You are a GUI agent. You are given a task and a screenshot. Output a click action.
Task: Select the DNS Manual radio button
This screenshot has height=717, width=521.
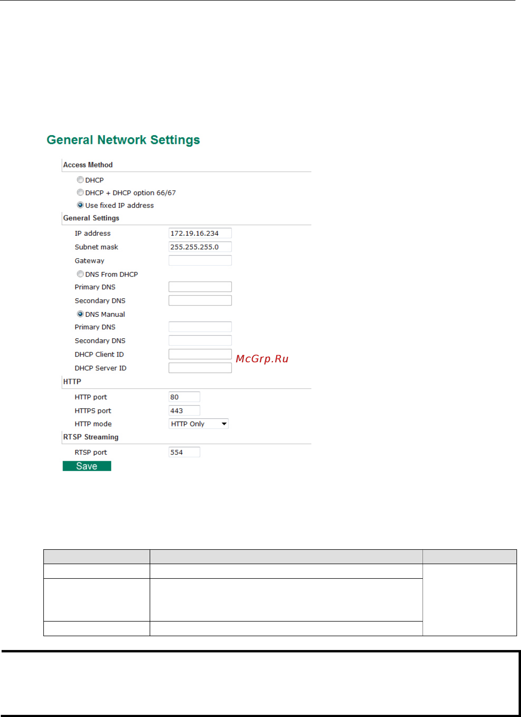pyautogui.click(x=80, y=314)
